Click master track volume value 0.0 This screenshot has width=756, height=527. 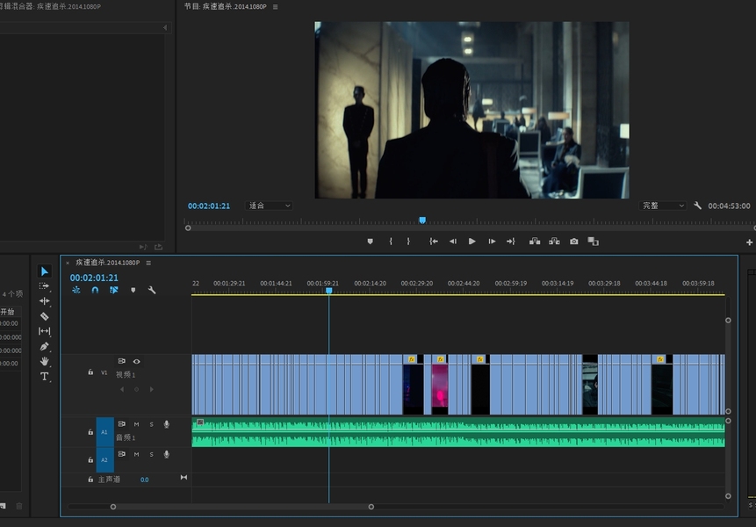pos(145,480)
